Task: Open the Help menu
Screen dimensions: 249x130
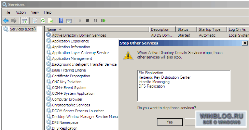Action: click(x=47, y=12)
